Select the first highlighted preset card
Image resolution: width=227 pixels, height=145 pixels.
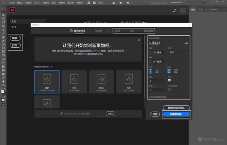click(47, 82)
